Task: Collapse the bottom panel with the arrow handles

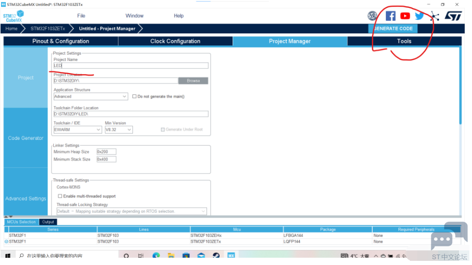Action: [8, 216]
